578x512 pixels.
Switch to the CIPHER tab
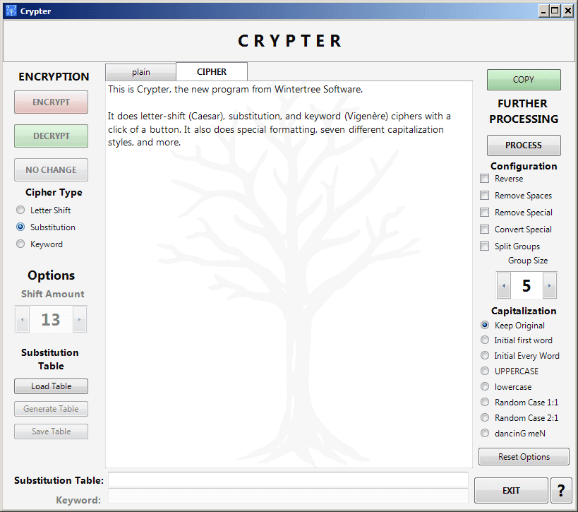point(212,71)
